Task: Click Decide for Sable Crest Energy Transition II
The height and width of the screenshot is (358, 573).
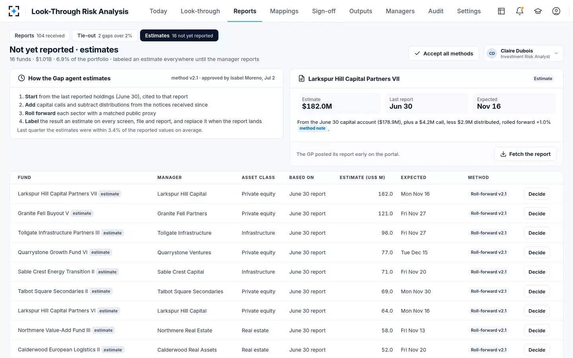Action: point(537,272)
